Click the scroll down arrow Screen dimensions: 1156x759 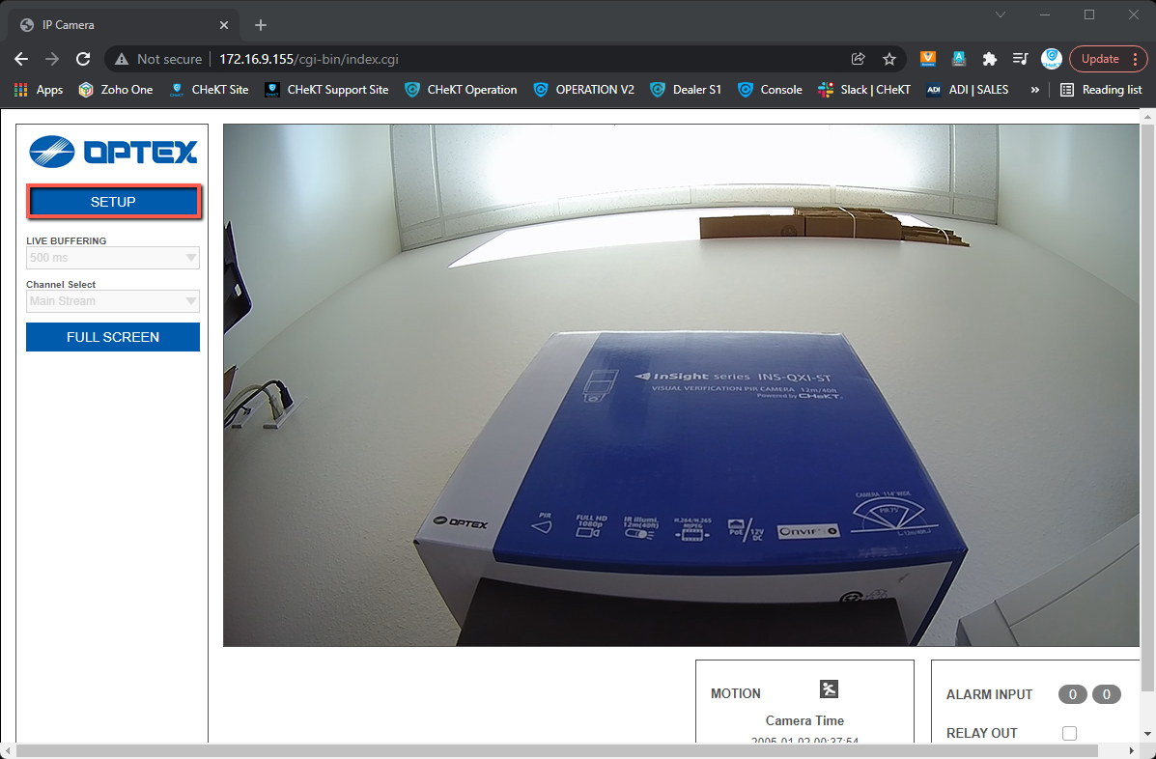[1148, 734]
